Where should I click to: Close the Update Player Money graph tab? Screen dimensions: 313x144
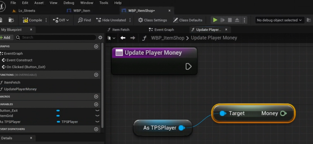click(x=226, y=30)
